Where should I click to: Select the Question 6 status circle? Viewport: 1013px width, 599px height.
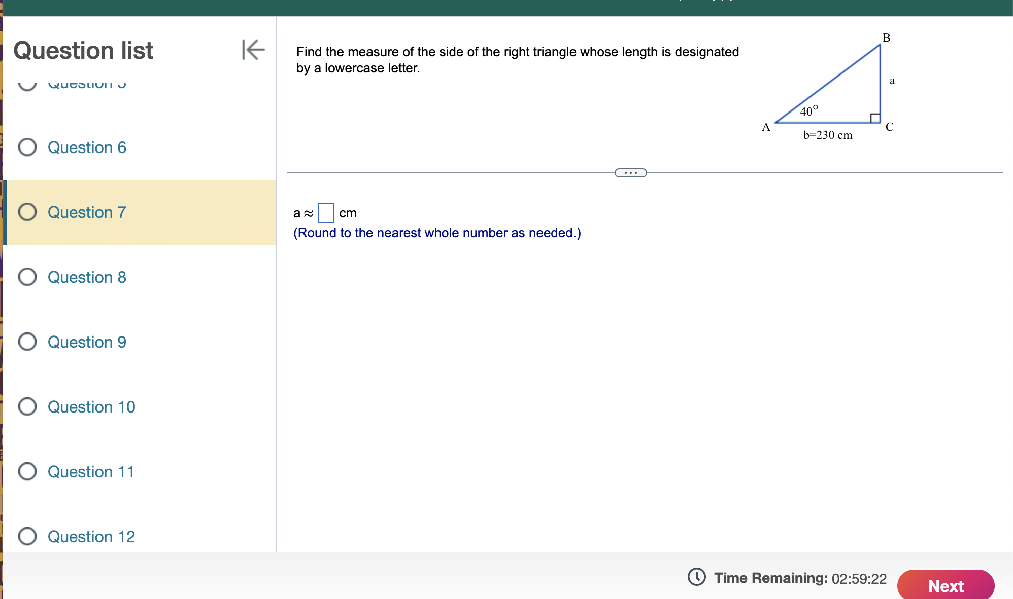pos(27,147)
